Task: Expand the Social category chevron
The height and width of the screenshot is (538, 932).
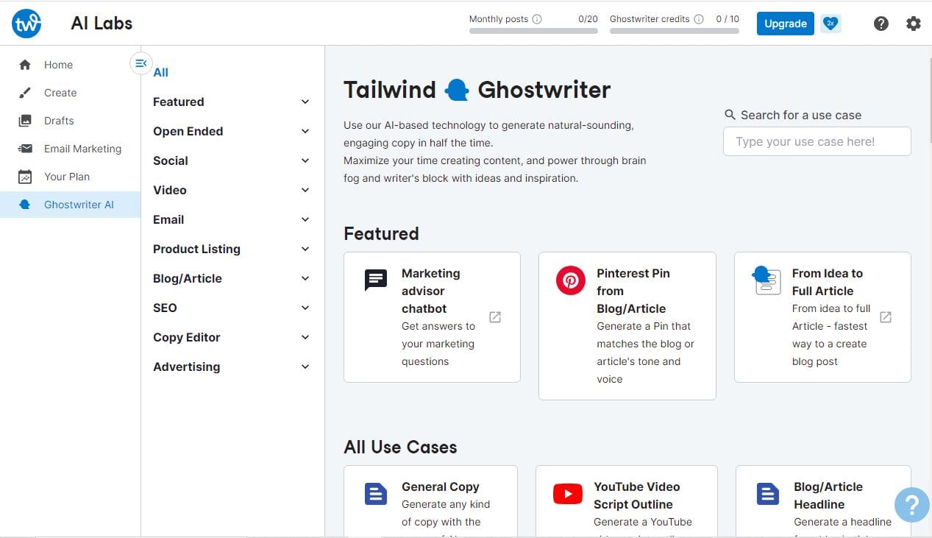Action: [305, 161]
